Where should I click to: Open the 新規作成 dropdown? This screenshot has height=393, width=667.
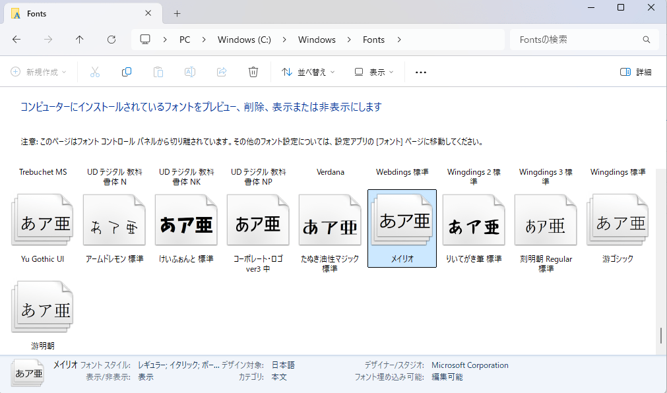[39, 73]
